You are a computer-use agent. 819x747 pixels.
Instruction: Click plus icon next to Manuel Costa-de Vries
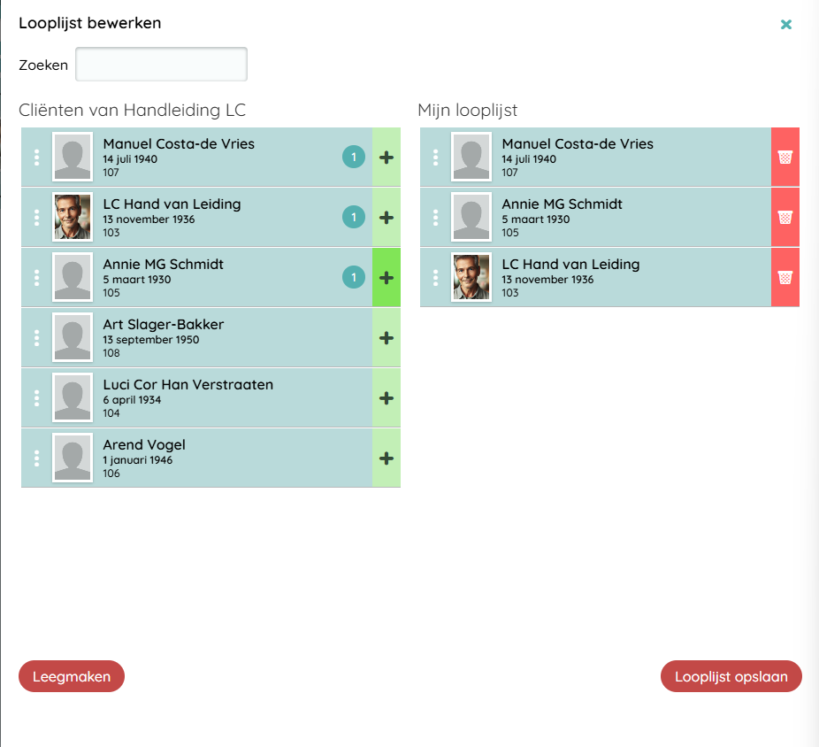[387, 158]
